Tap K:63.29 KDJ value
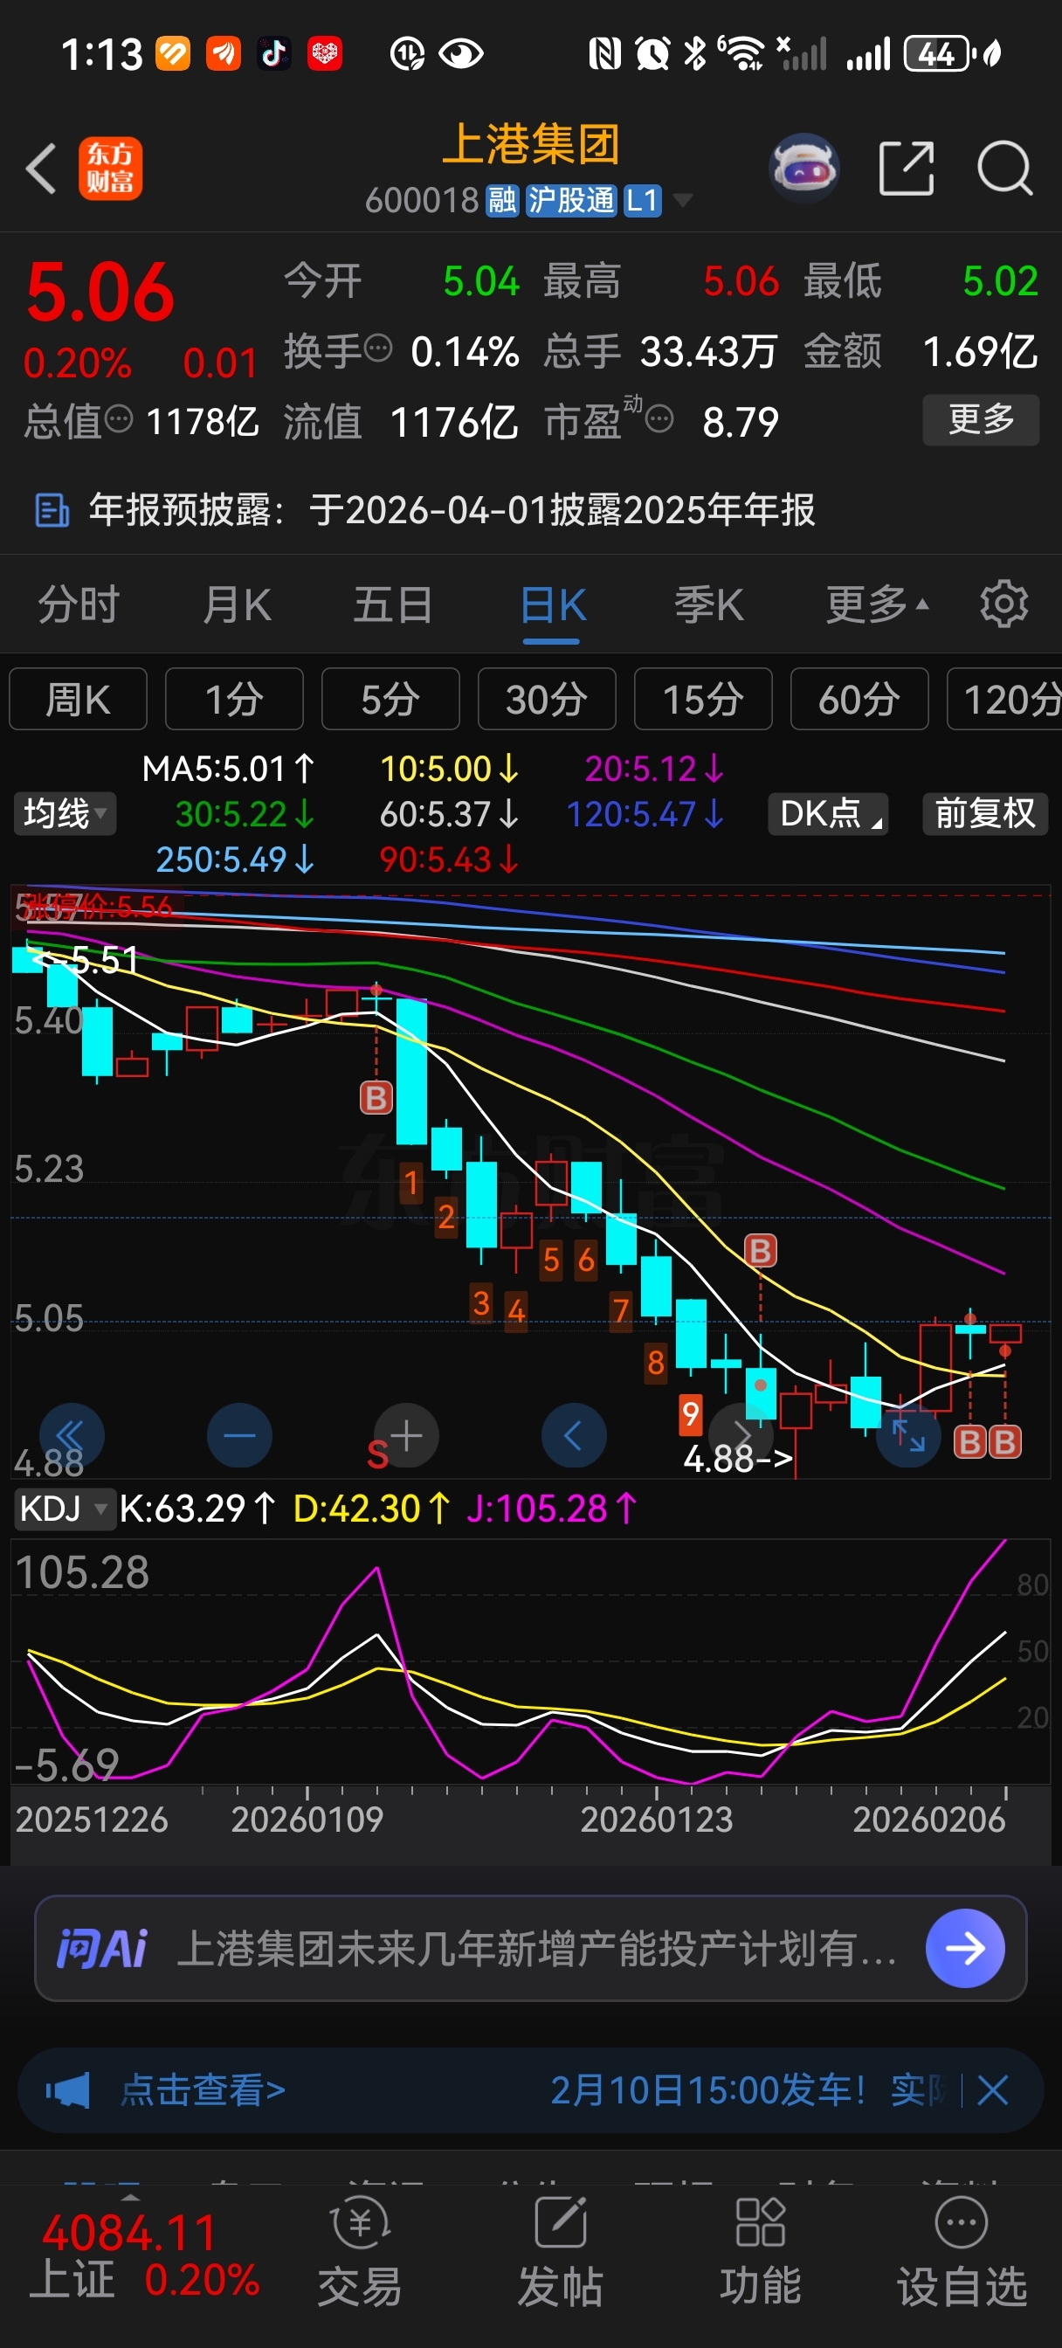Screen dimensions: 1062x2348 coord(197,1509)
